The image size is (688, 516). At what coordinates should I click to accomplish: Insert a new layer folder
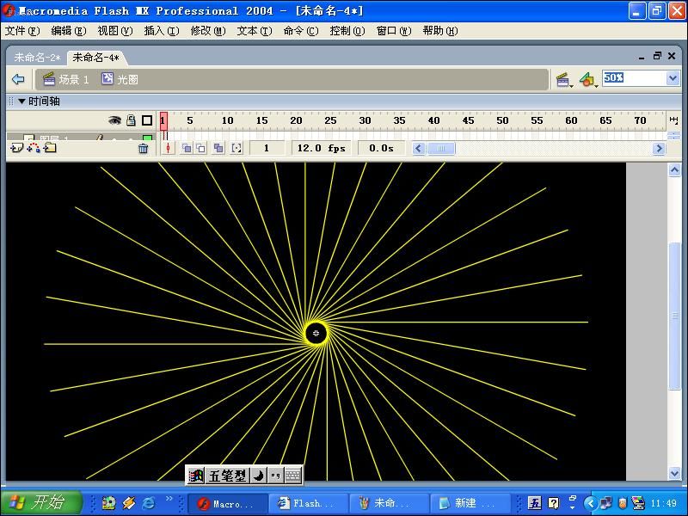[50, 148]
